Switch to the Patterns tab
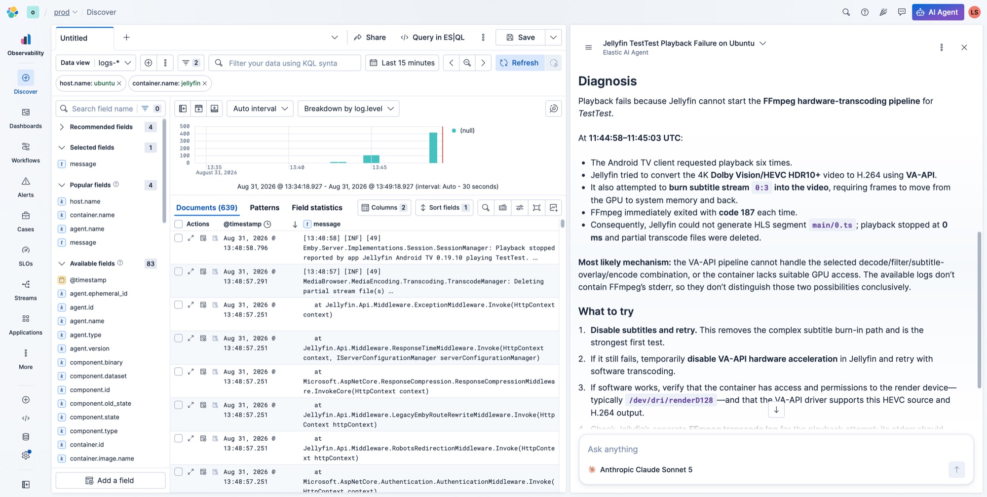 tap(265, 208)
